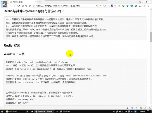The image size is (152, 113).
Task: Open the downloads arrow icon
Action: [x=145, y=6]
